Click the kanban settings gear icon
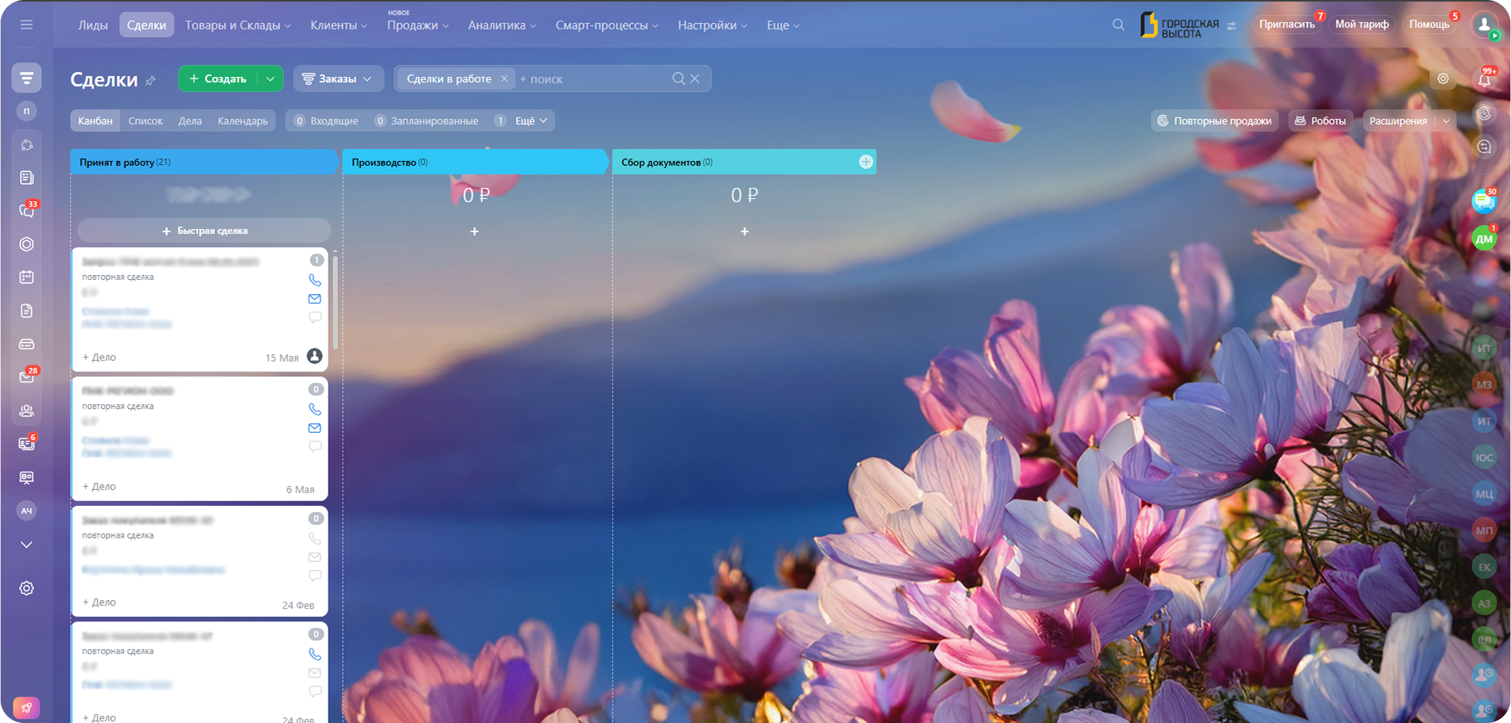Viewport: 1511px width, 723px height. pos(1443,78)
